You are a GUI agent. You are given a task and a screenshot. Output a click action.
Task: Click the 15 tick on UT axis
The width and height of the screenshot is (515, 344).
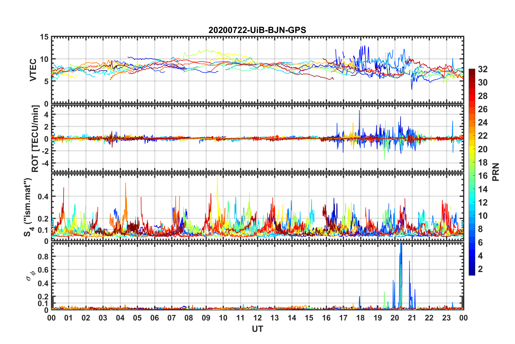pos(309,318)
